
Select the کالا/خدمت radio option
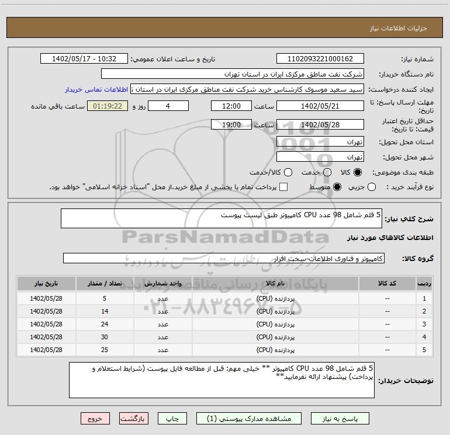click(288, 172)
